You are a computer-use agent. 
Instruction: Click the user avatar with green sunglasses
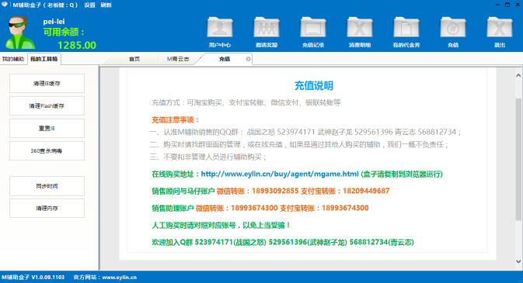[19, 33]
